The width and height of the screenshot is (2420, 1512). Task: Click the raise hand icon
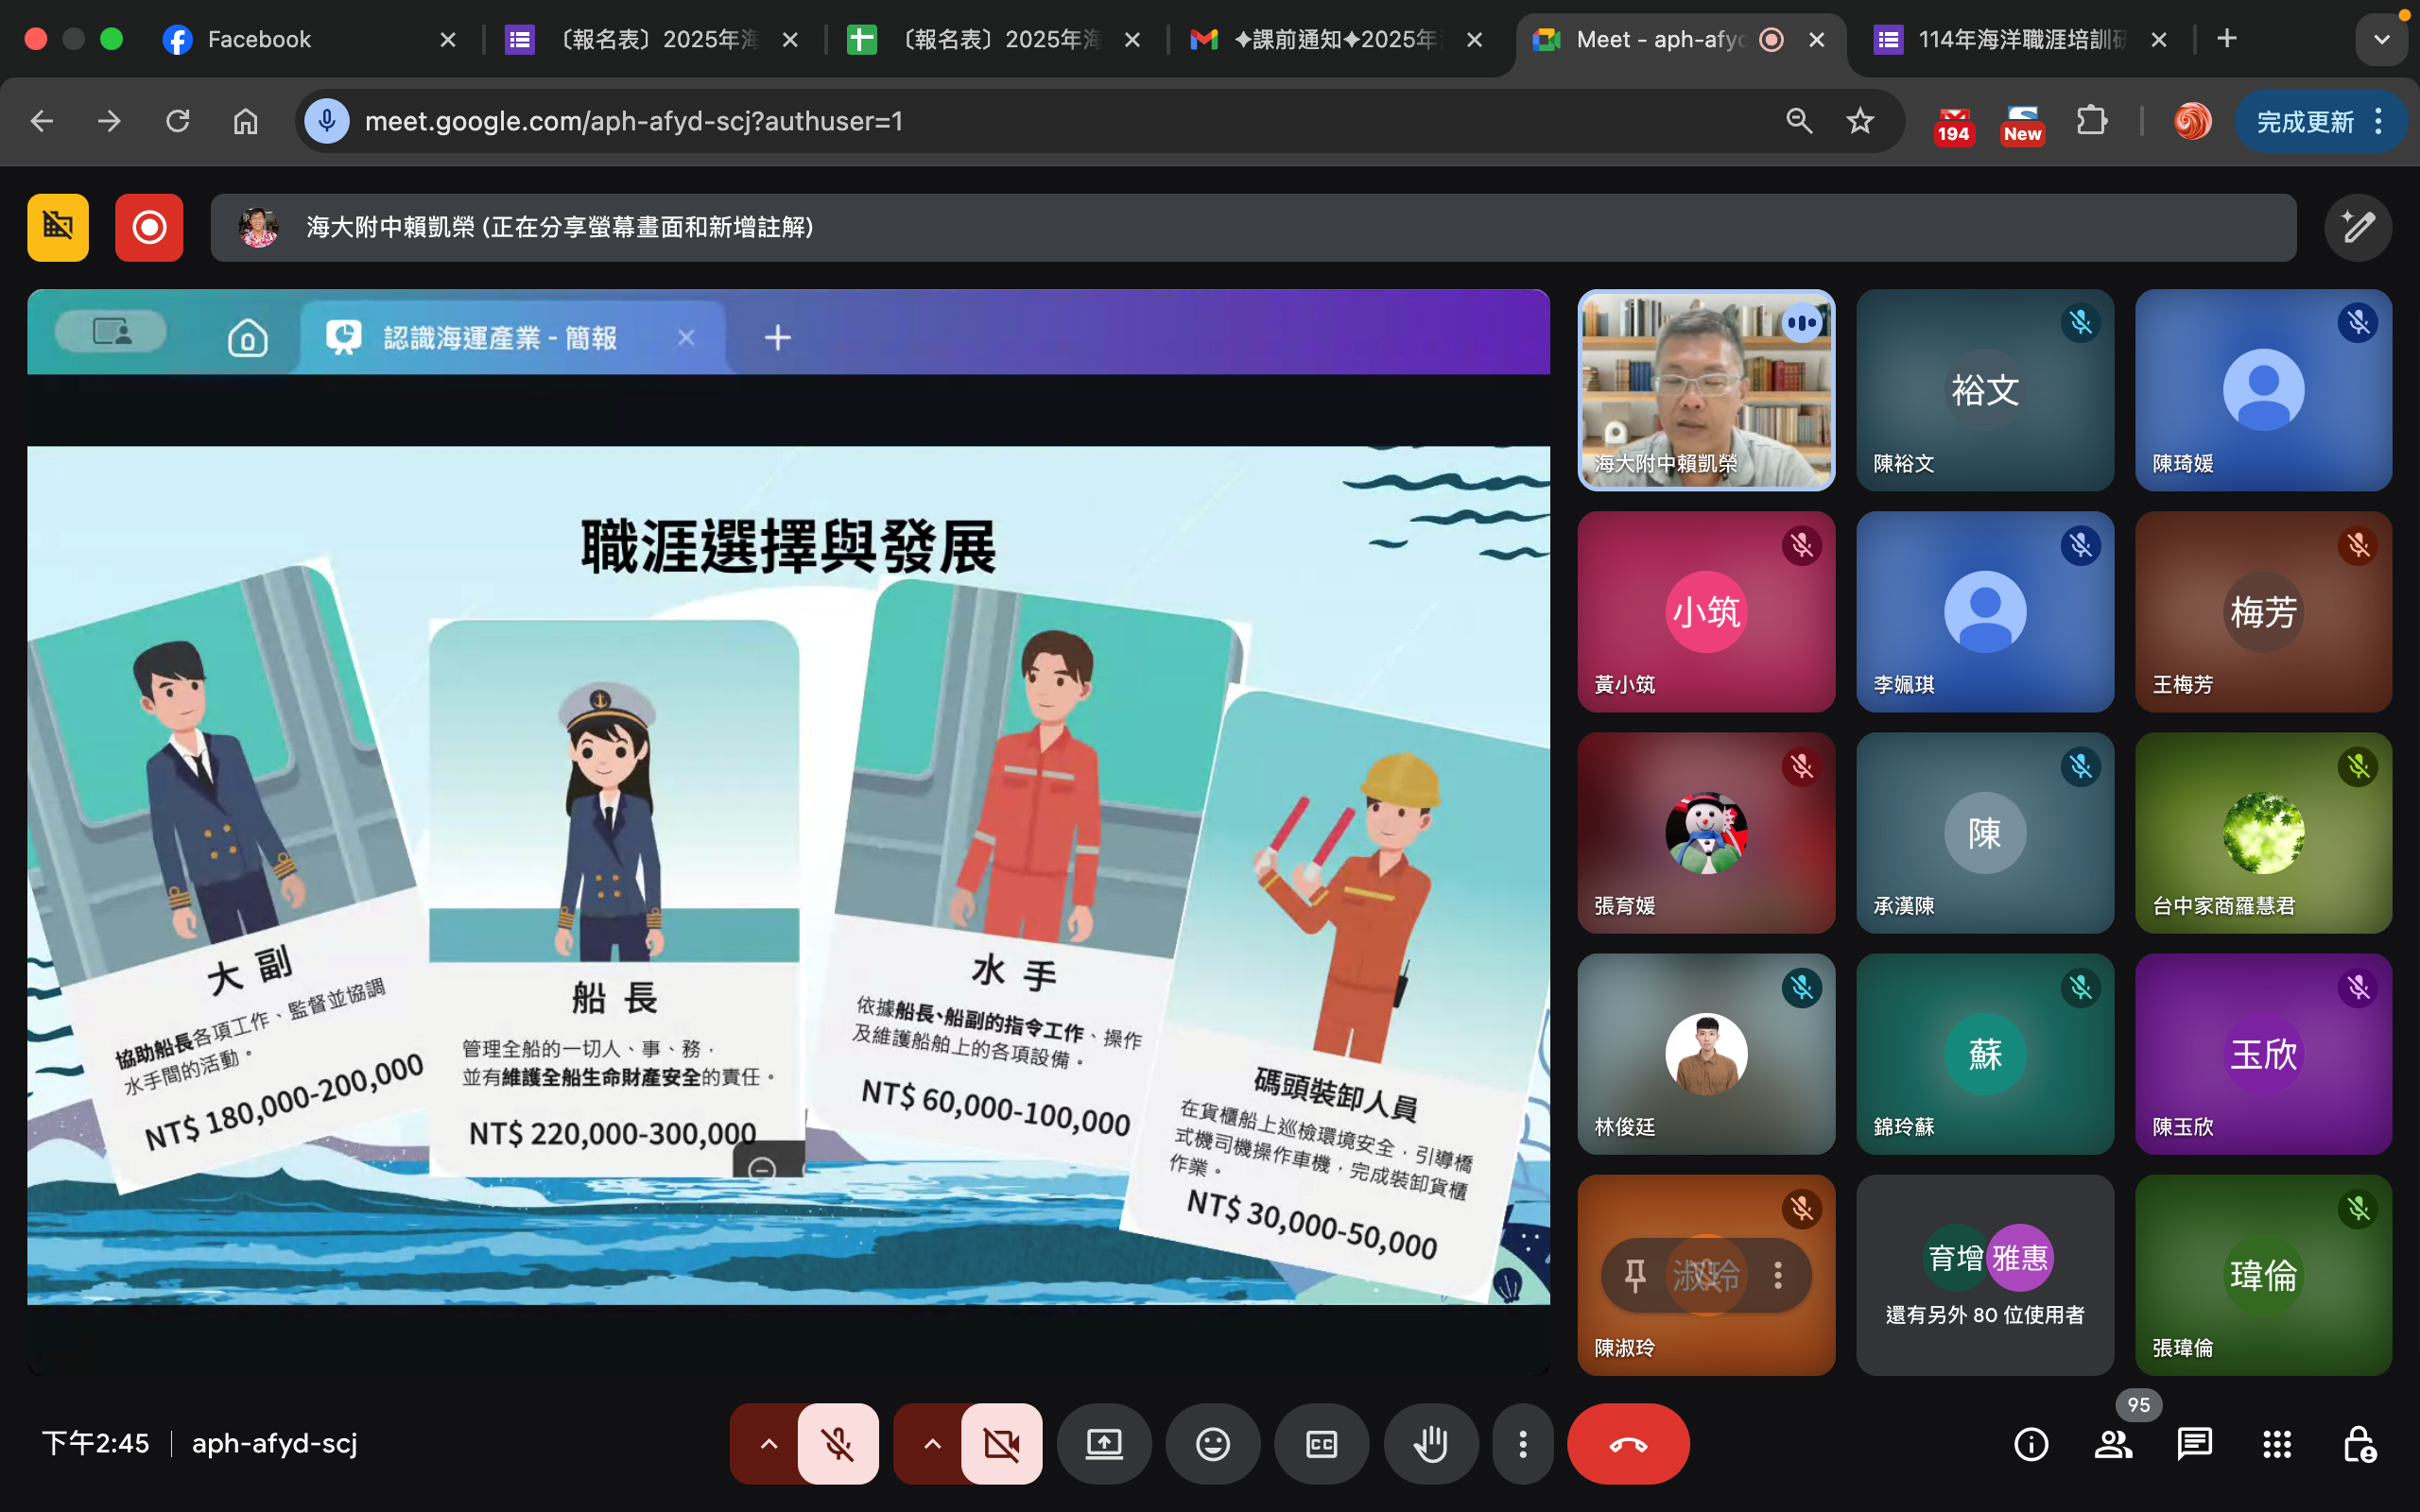click(1430, 1443)
